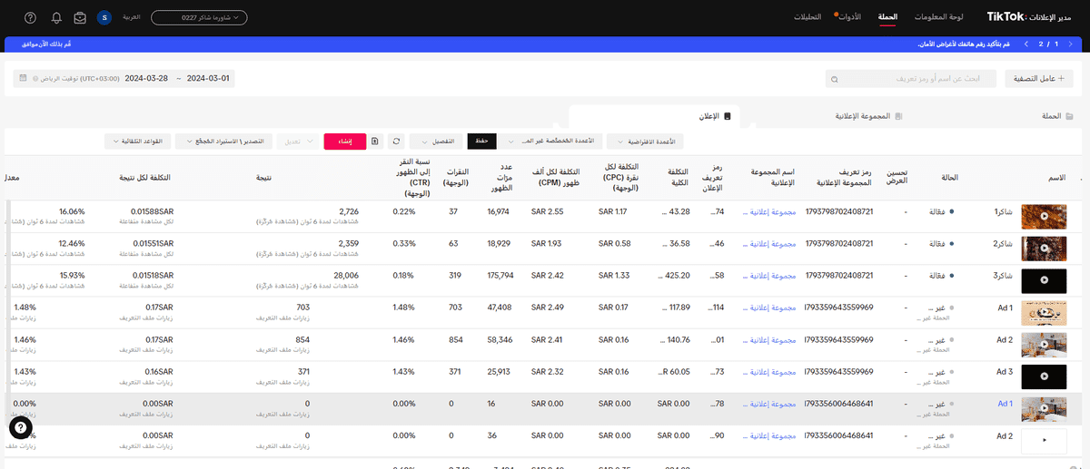Open the S user profile avatar
This screenshot has height=469, width=1090.
pyautogui.click(x=104, y=18)
